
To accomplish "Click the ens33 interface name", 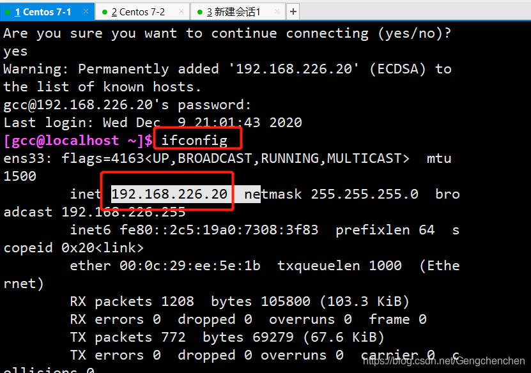I will coord(24,158).
